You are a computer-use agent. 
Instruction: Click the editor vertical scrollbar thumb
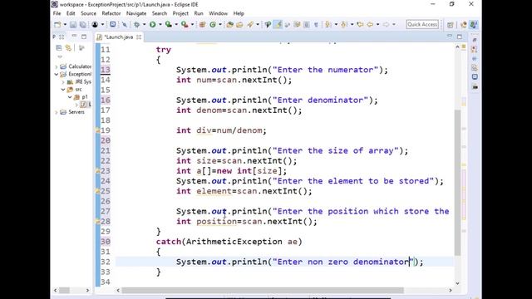click(x=458, y=183)
